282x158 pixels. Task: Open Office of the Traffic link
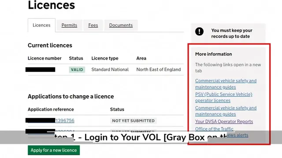tap(214, 129)
